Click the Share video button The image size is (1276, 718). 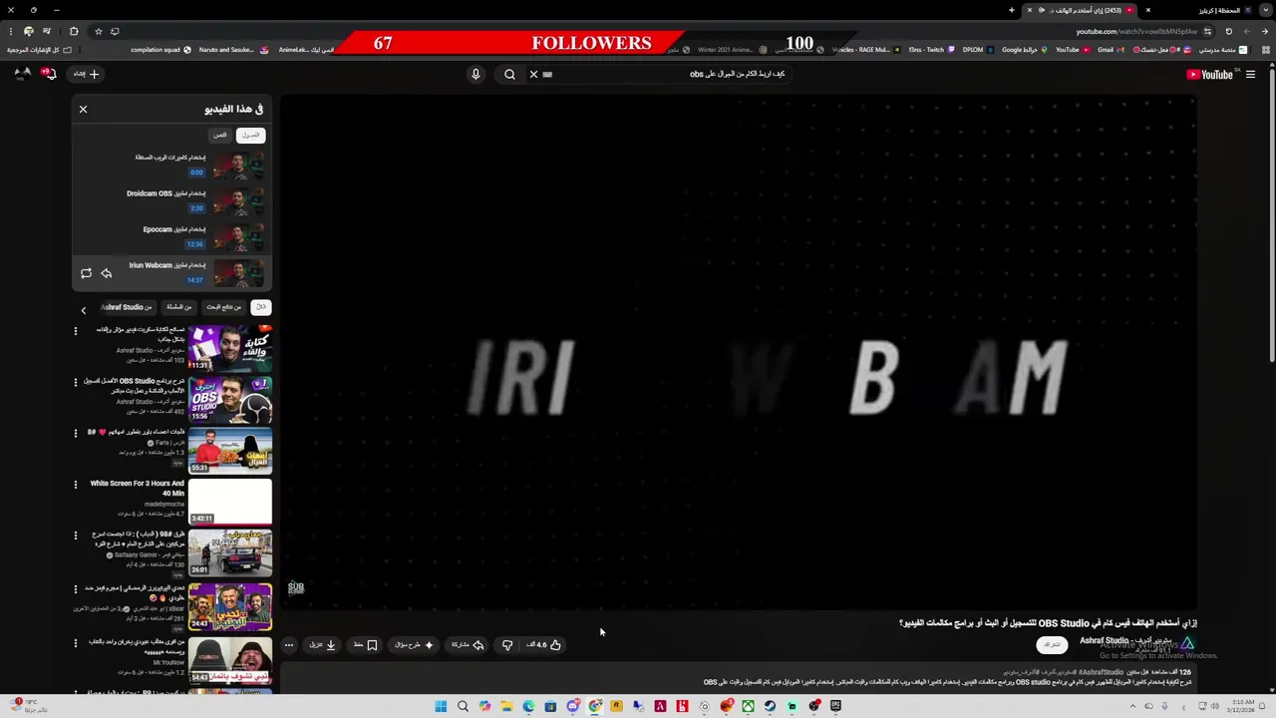pyautogui.click(x=468, y=645)
